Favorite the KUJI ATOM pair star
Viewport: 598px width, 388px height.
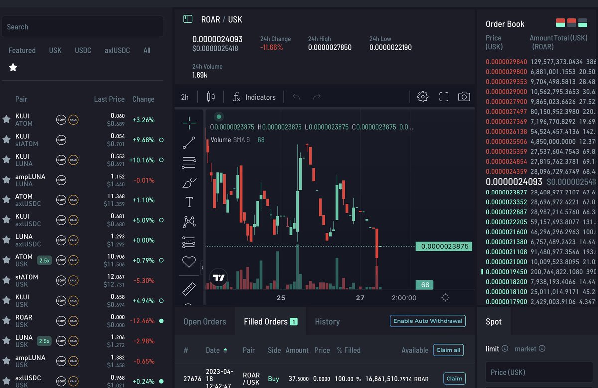(x=6, y=119)
